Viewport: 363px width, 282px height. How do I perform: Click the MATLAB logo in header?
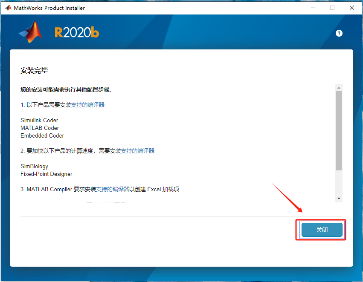(31, 32)
